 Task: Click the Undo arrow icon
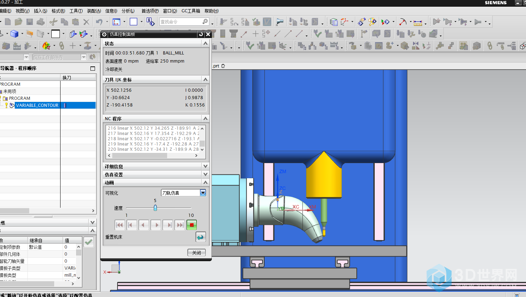coord(99,22)
